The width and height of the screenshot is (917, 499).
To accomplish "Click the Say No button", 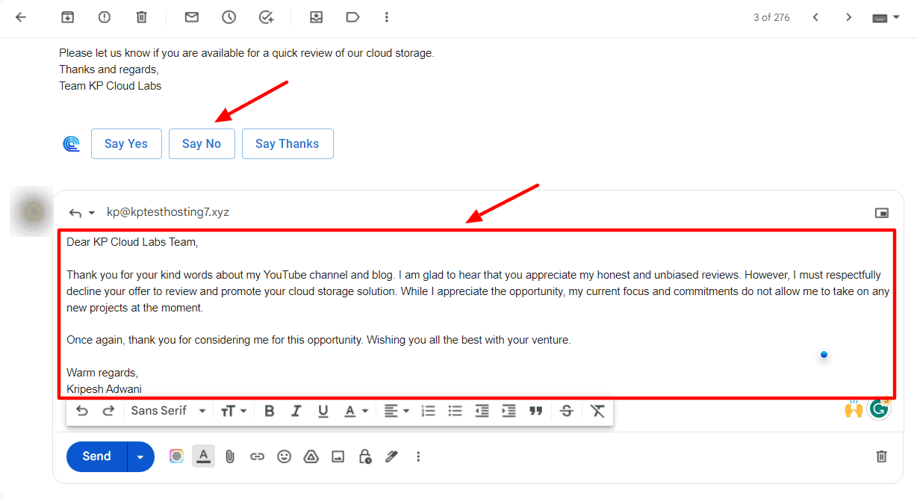I will (x=202, y=144).
